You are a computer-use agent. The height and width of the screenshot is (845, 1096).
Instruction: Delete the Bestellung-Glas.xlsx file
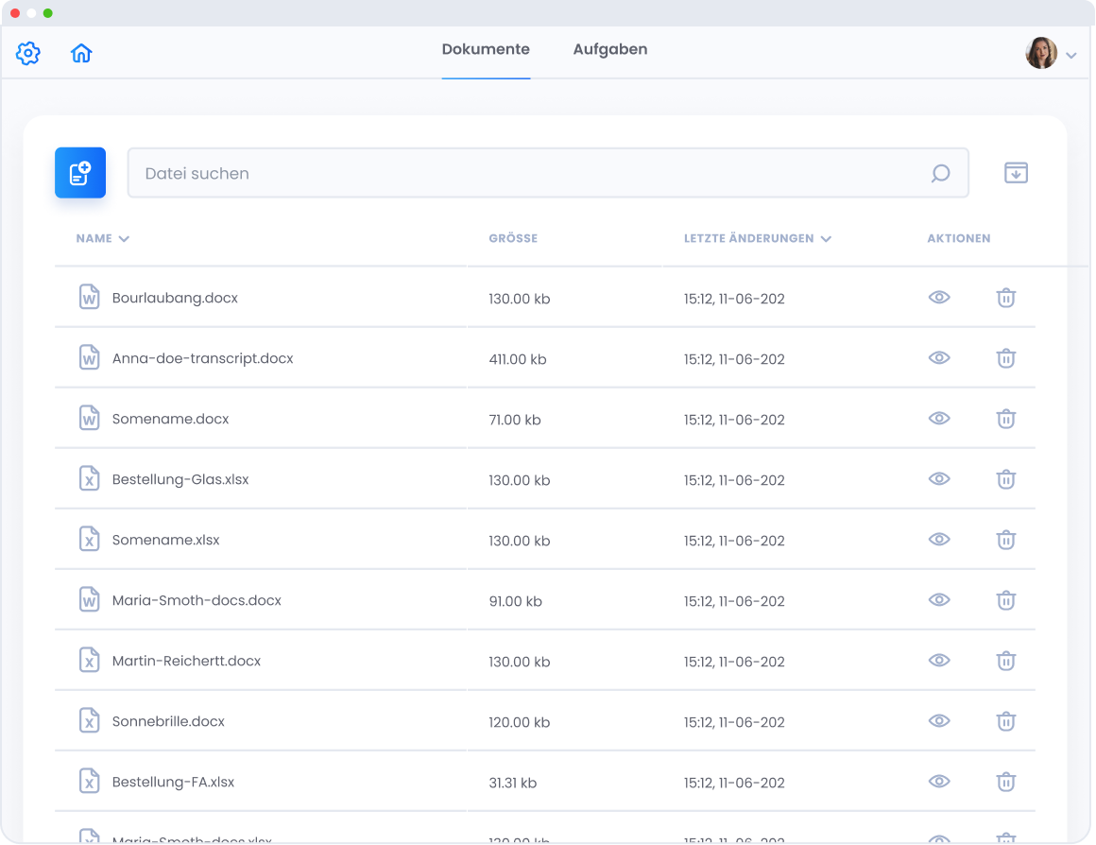click(x=1006, y=479)
